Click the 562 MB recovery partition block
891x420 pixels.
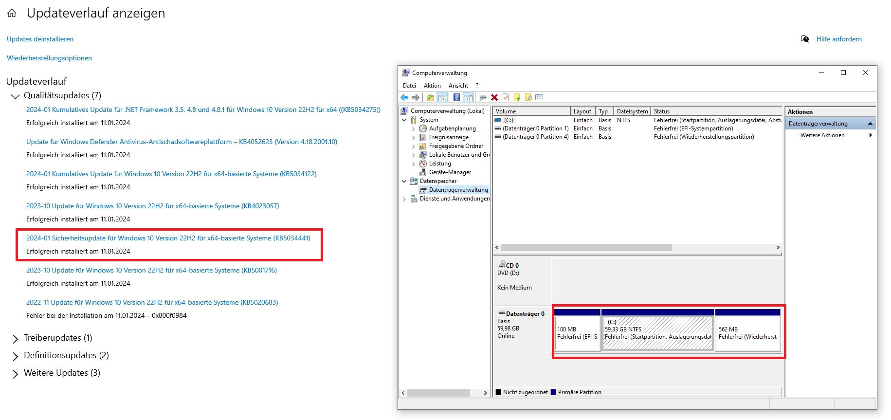tap(748, 330)
